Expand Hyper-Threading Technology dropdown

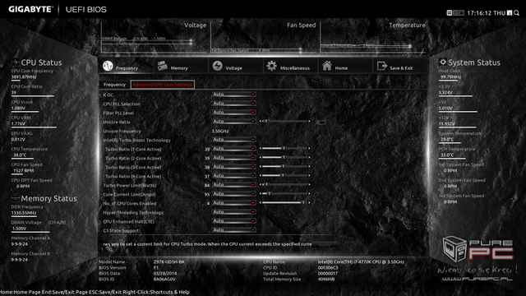233,212
